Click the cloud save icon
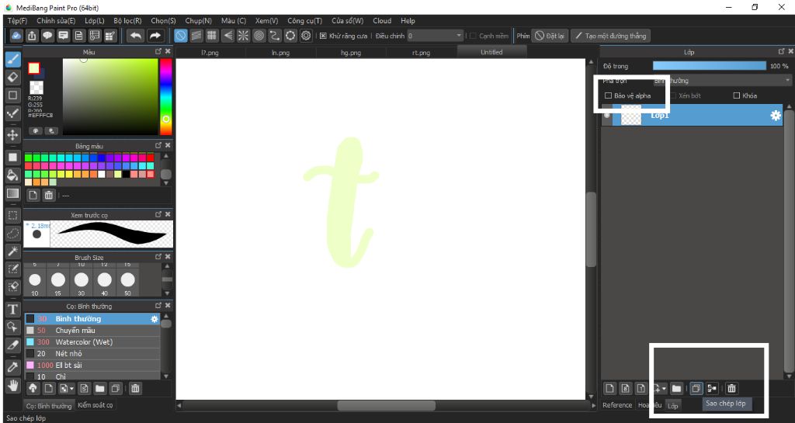 pyautogui.click(x=16, y=36)
